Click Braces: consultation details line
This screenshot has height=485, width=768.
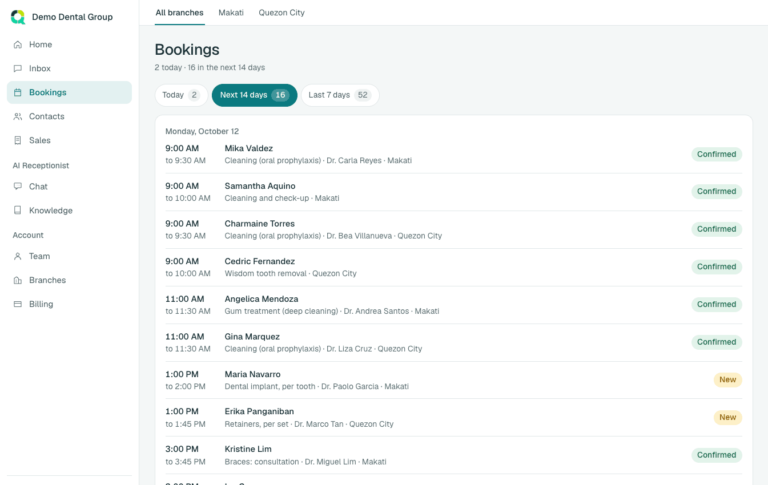point(305,462)
